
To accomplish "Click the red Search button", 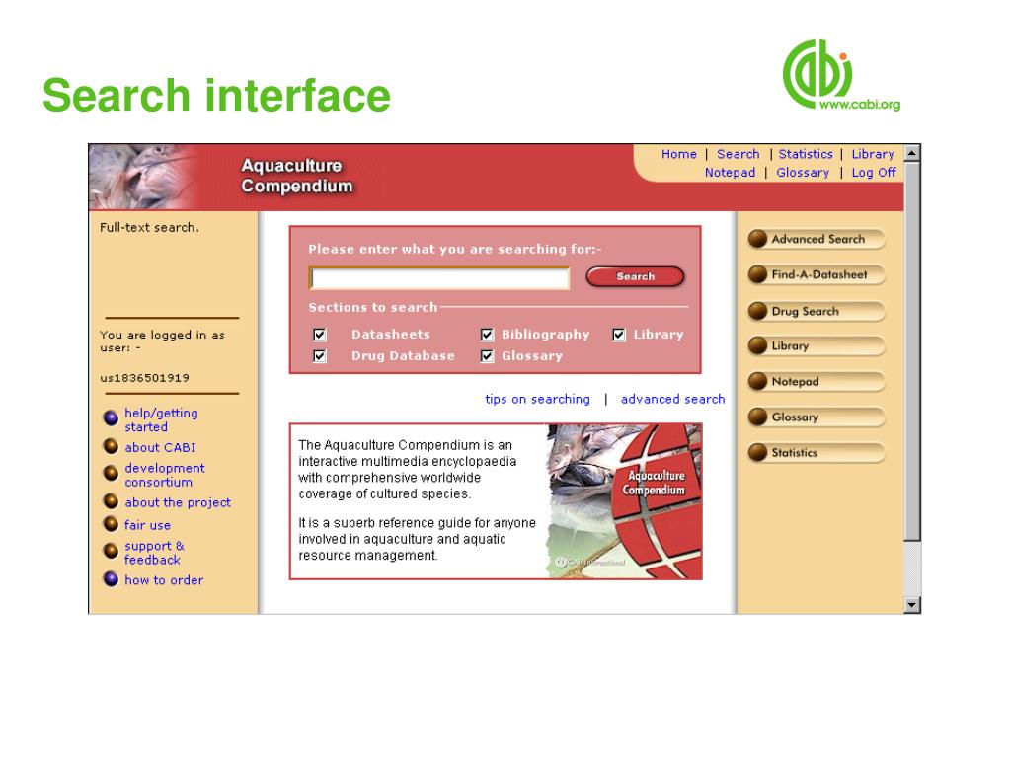I will click(635, 276).
